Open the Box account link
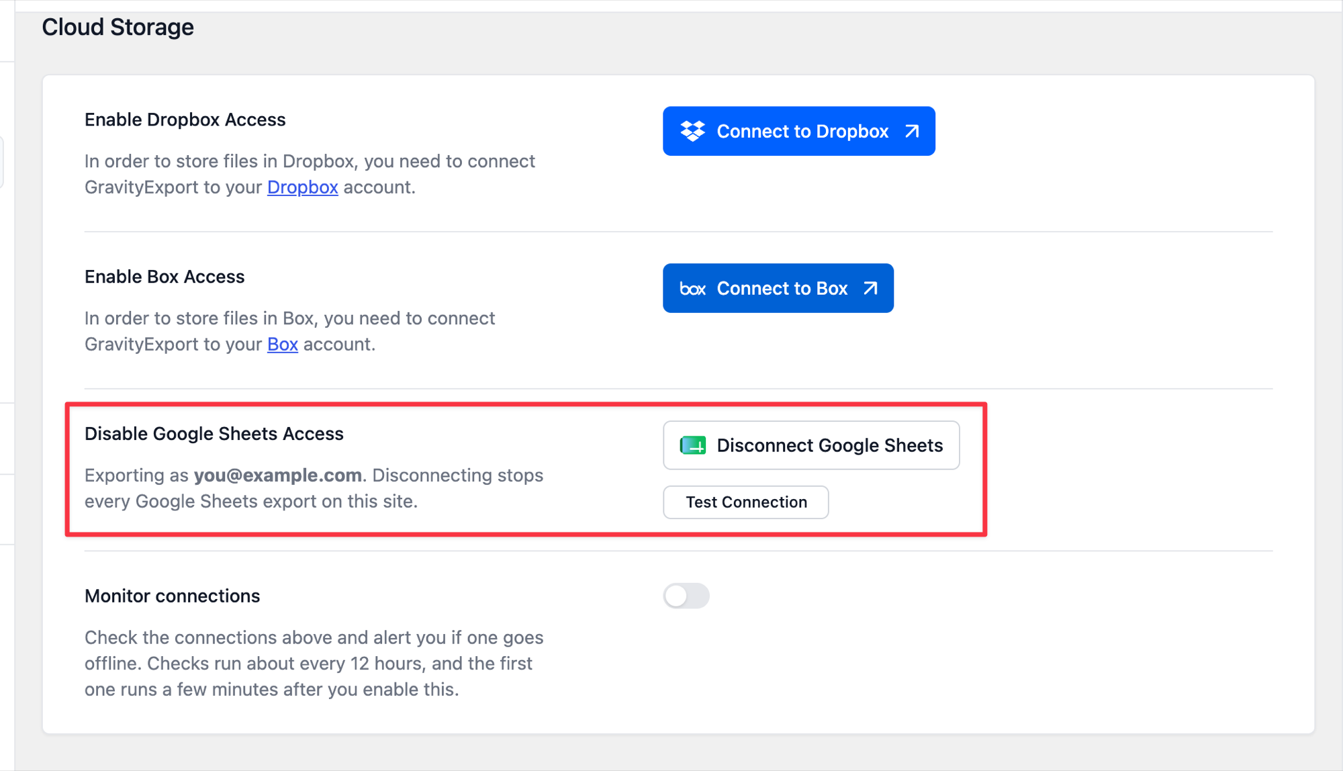 (x=282, y=344)
